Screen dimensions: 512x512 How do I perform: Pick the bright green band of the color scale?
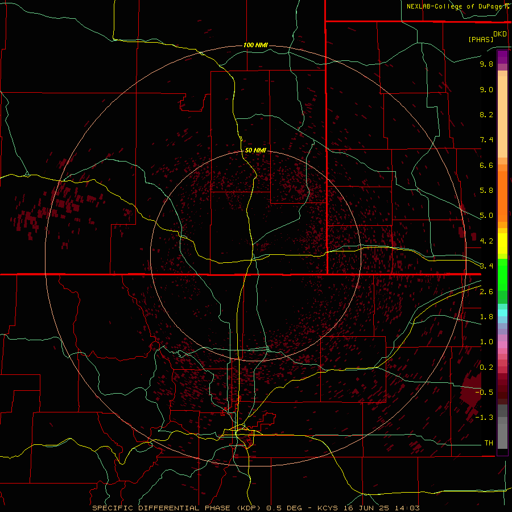502,274
